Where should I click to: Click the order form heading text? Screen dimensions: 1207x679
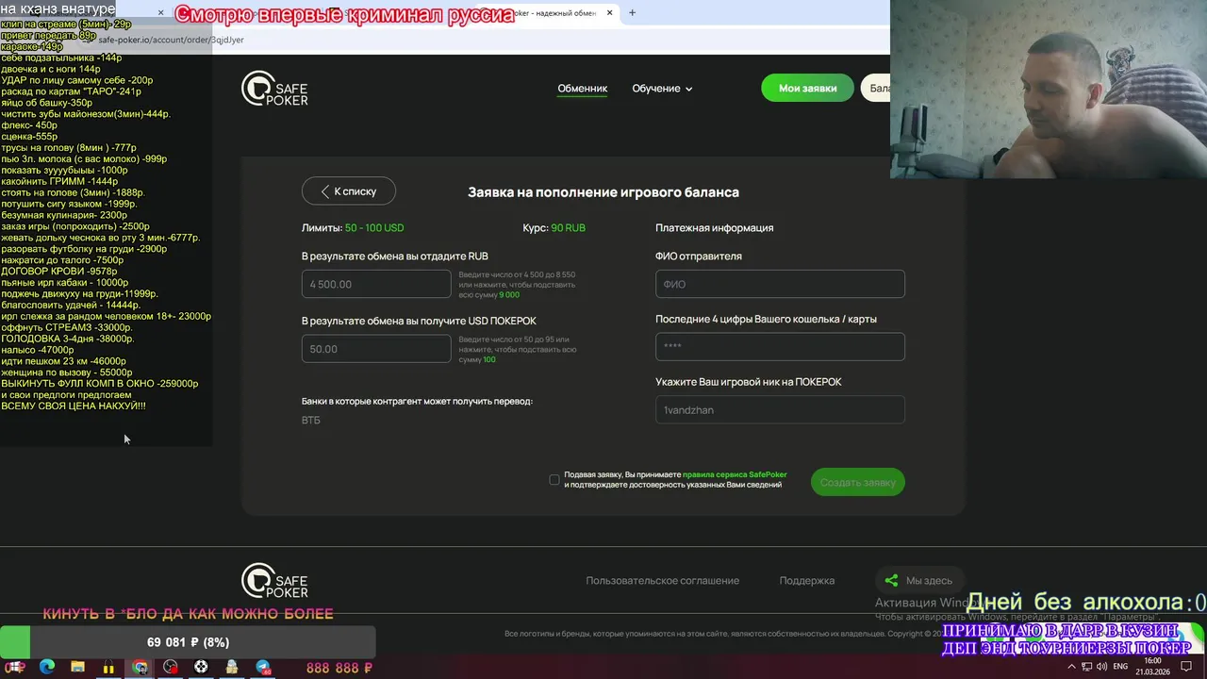tap(603, 192)
